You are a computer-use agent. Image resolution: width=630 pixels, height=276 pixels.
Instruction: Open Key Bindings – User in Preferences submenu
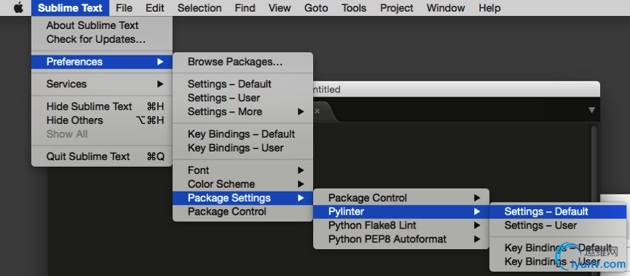click(x=243, y=148)
